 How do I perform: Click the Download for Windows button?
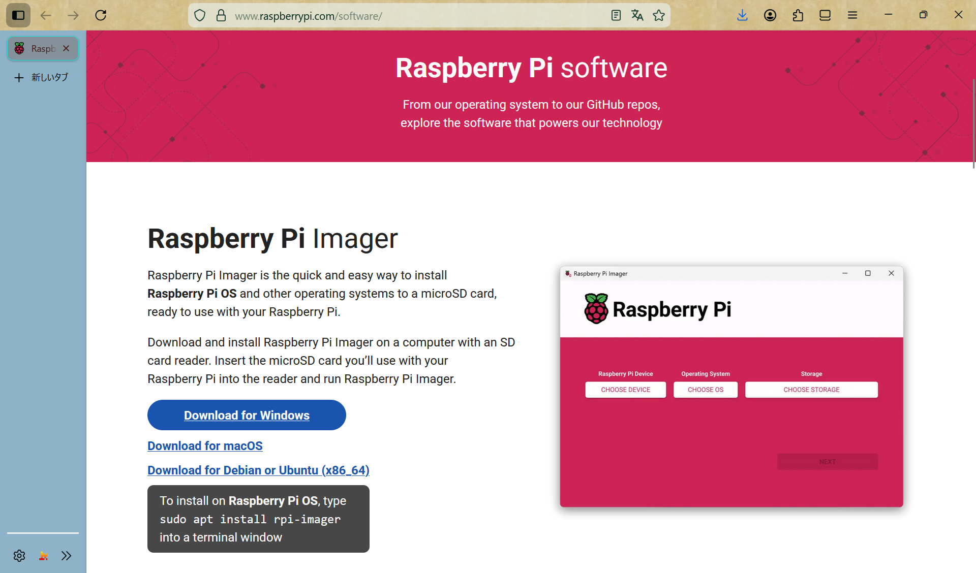pyautogui.click(x=246, y=415)
